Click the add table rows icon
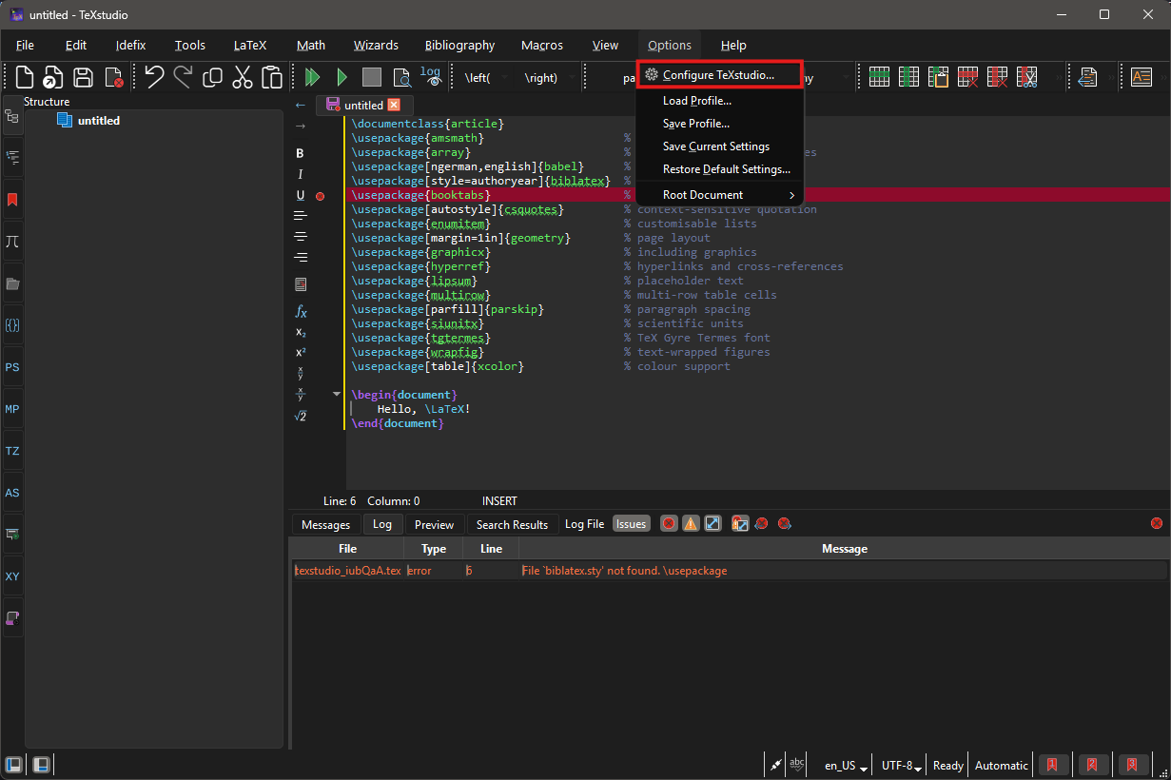 click(x=879, y=76)
